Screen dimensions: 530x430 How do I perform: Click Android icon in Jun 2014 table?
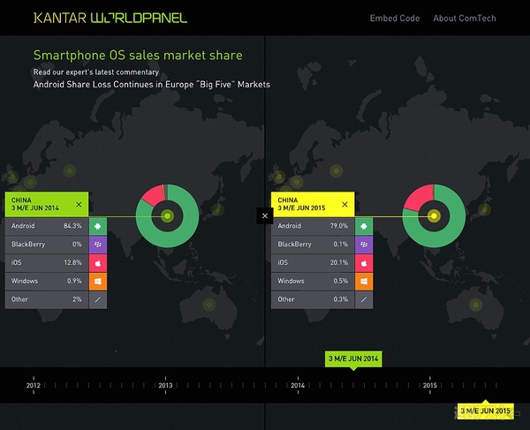98,226
